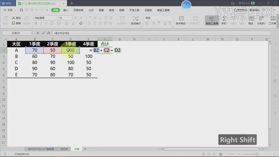Open the WPS2019从入门到精通 sheet tab
The width and height of the screenshot is (279, 157).
(41, 149)
